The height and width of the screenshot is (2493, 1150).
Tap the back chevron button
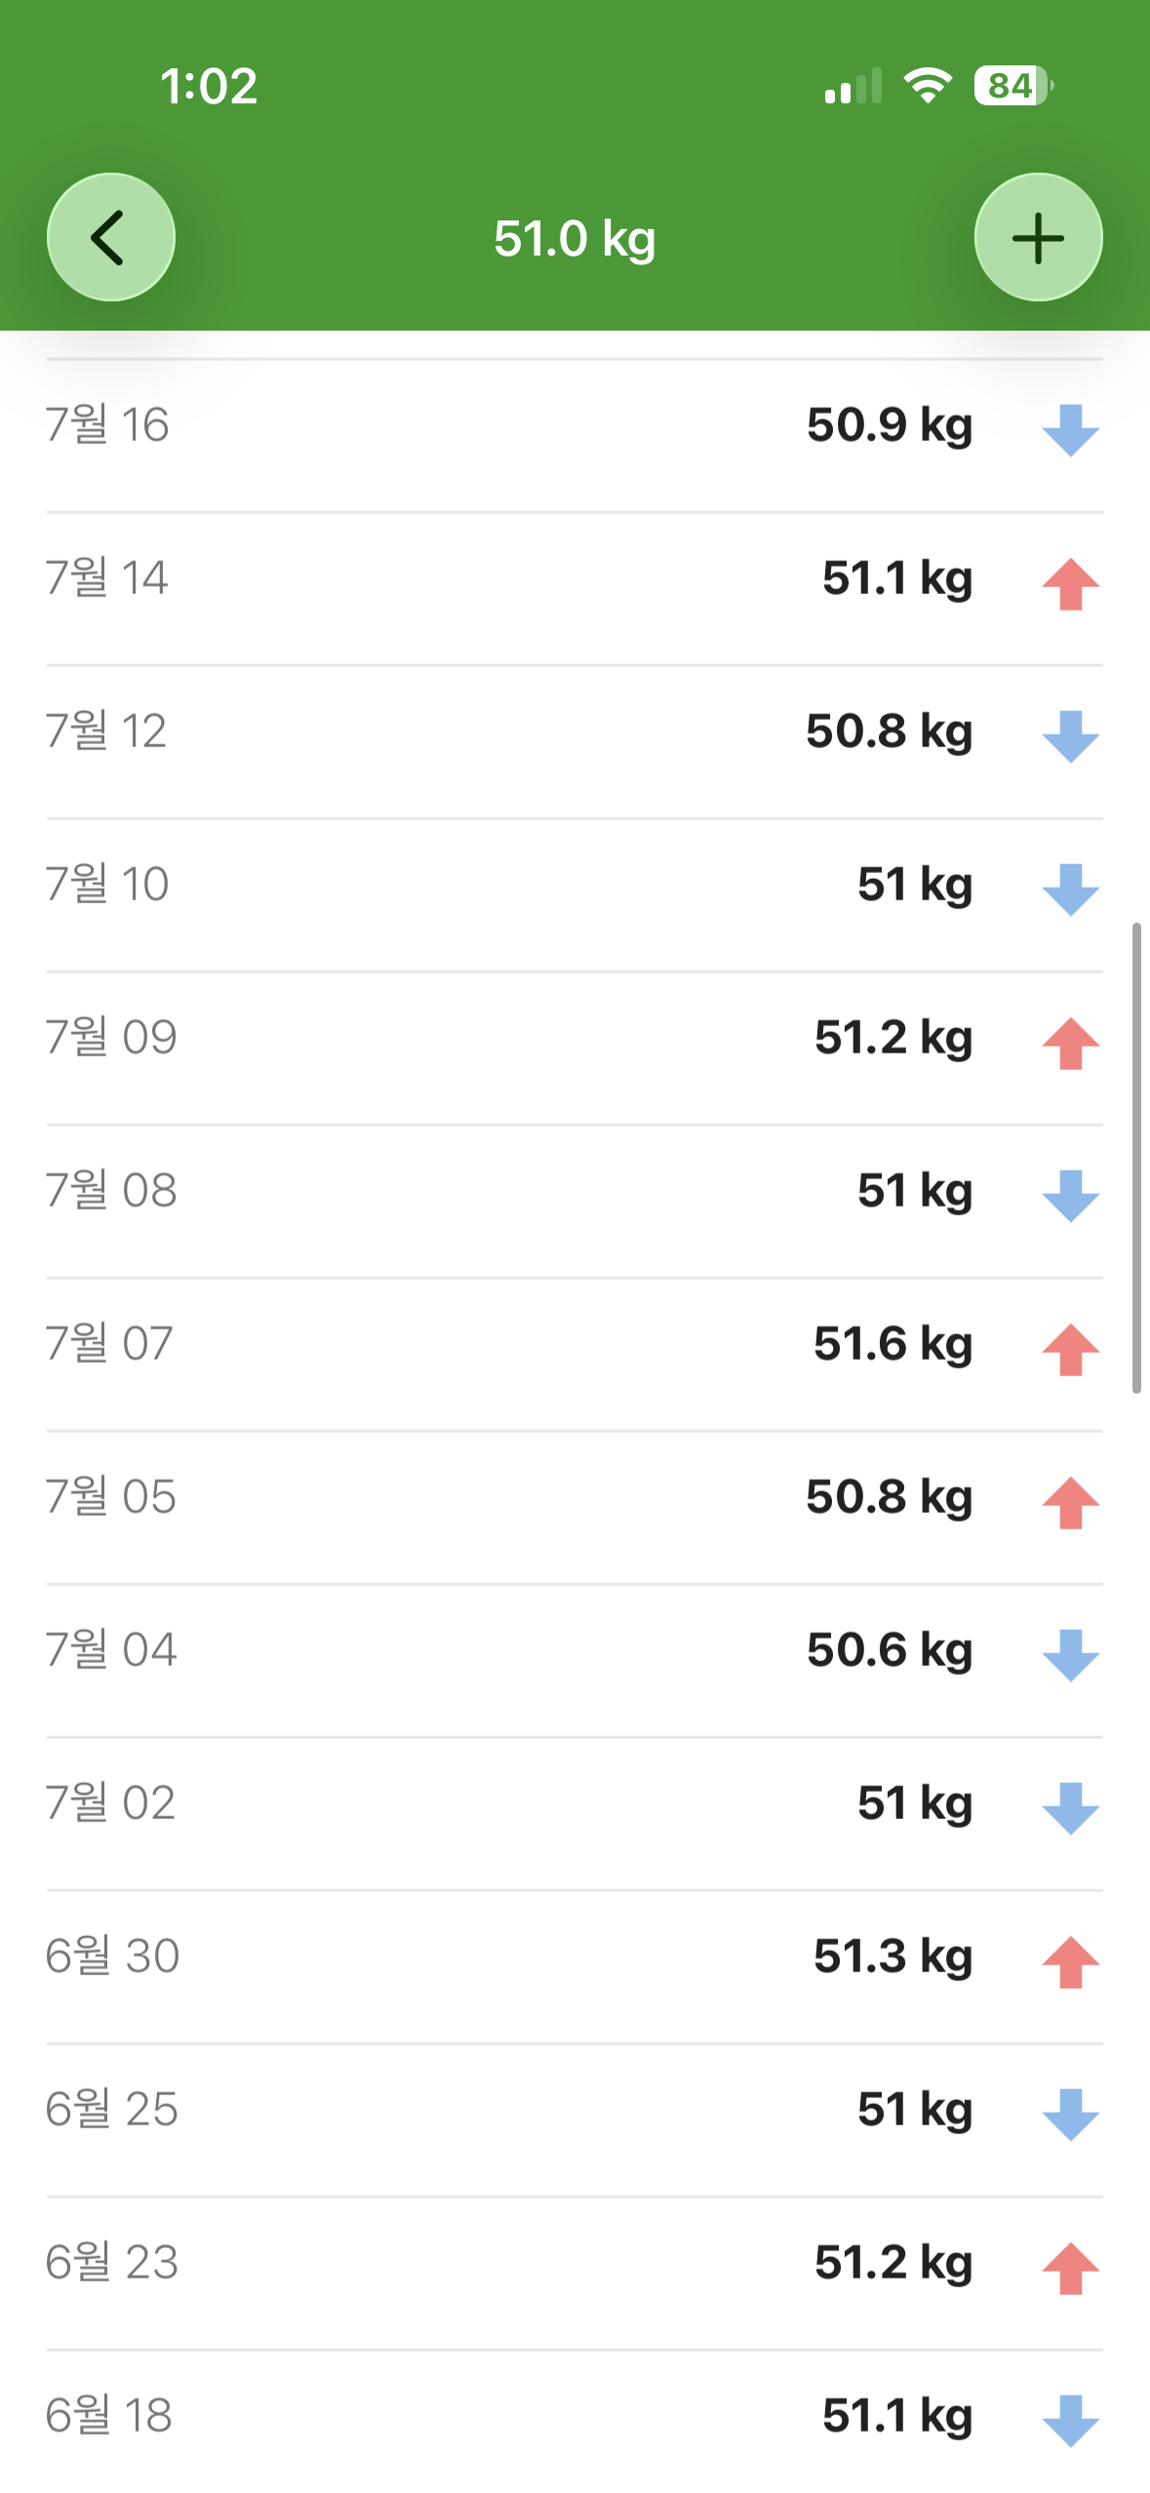click(x=111, y=237)
